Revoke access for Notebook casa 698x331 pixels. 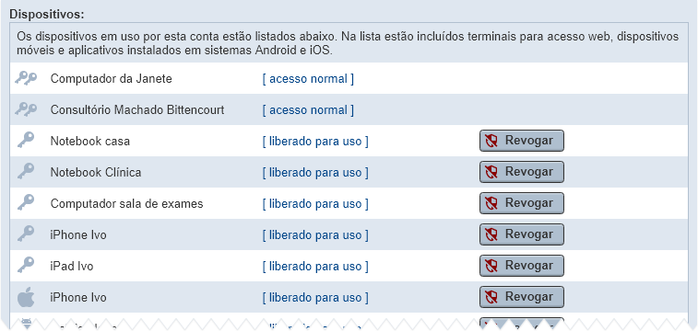click(x=522, y=141)
